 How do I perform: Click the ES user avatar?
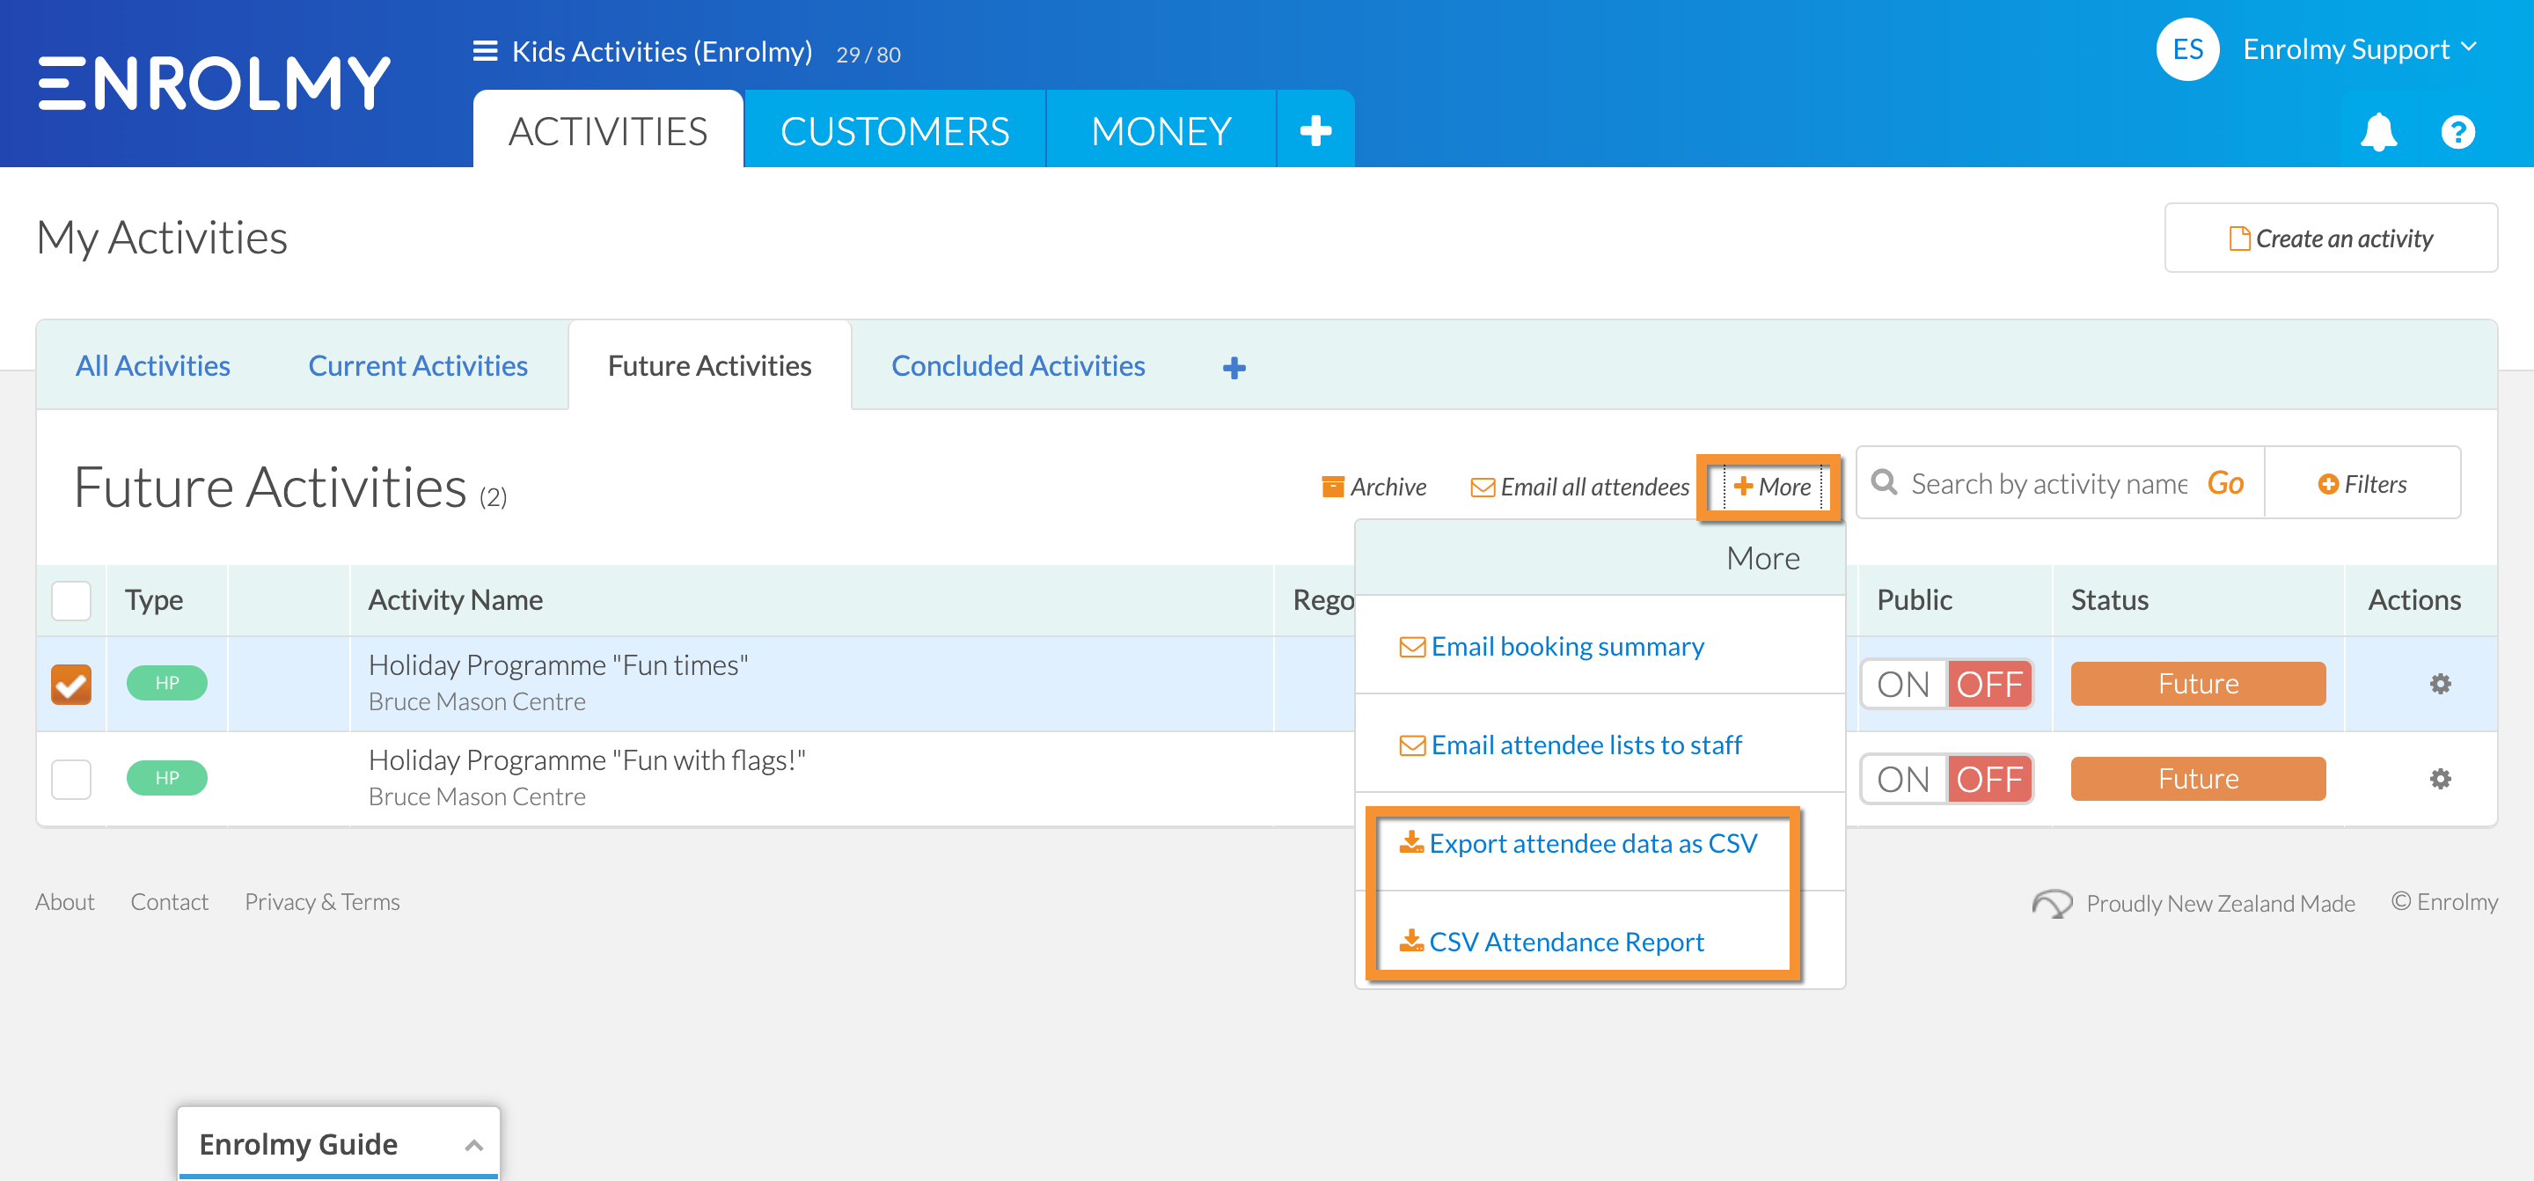click(2186, 49)
